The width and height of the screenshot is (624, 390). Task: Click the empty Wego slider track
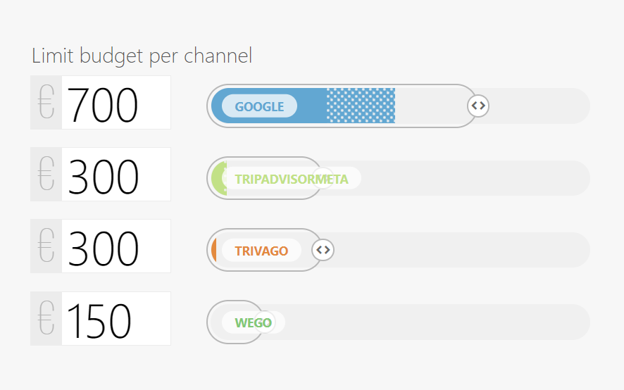(x=437, y=322)
